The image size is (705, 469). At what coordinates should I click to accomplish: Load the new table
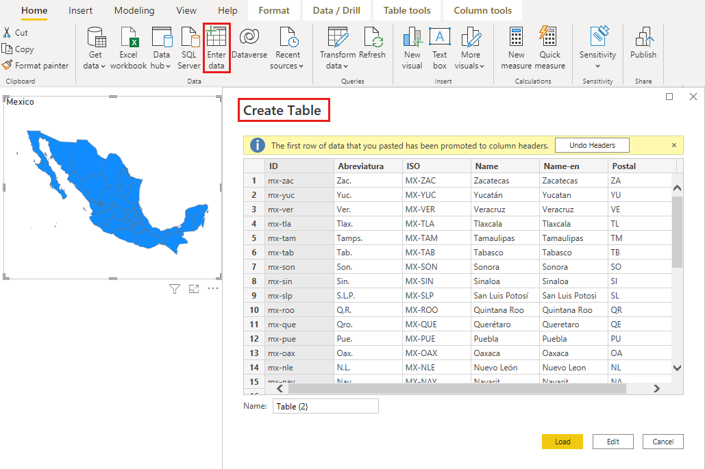[562, 441]
